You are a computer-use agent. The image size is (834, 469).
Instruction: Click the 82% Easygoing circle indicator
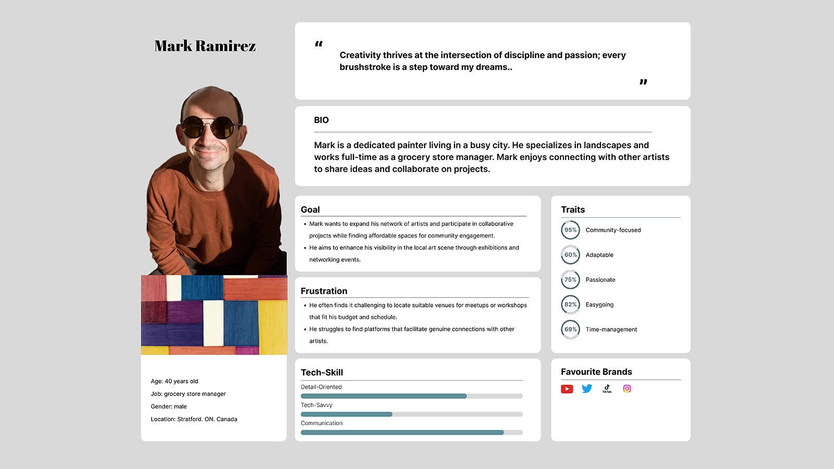point(570,304)
